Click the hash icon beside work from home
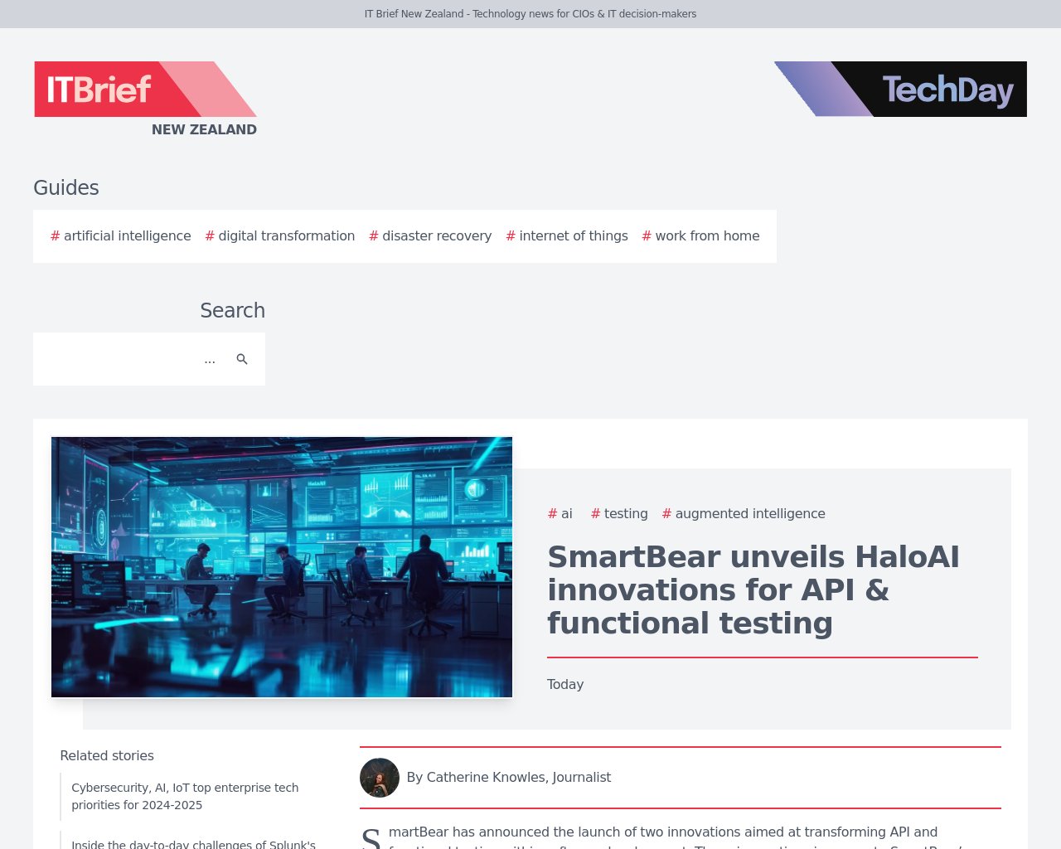Screen dimensions: 1061x849 pyautogui.click(x=645, y=236)
